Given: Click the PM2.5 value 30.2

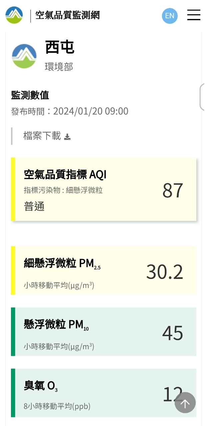Looking at the screenshot, I should click(x=165, y=272).
